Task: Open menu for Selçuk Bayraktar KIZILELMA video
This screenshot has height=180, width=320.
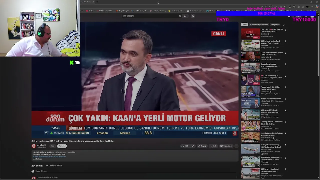Action: [x=285, y=64]
